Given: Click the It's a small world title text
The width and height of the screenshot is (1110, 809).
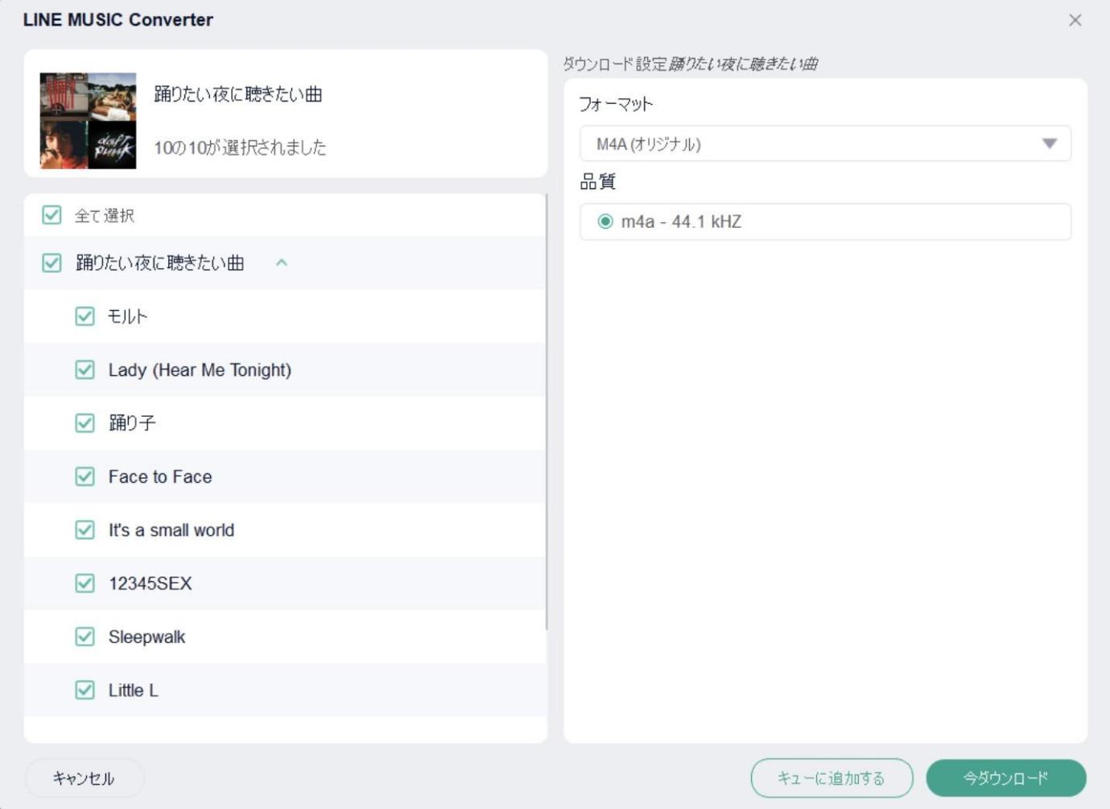Looking at the screenshot, I should [x=171, y=530].
